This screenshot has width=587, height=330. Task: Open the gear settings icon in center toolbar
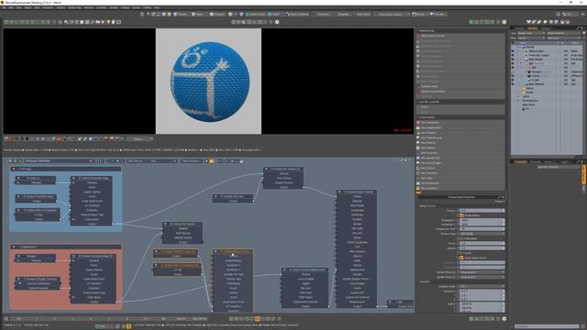pyautogui.click(x=277, y=22)
